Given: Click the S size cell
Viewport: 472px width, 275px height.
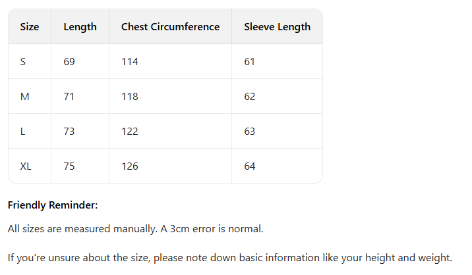Looking at the screenshot, I should (23, 62).
